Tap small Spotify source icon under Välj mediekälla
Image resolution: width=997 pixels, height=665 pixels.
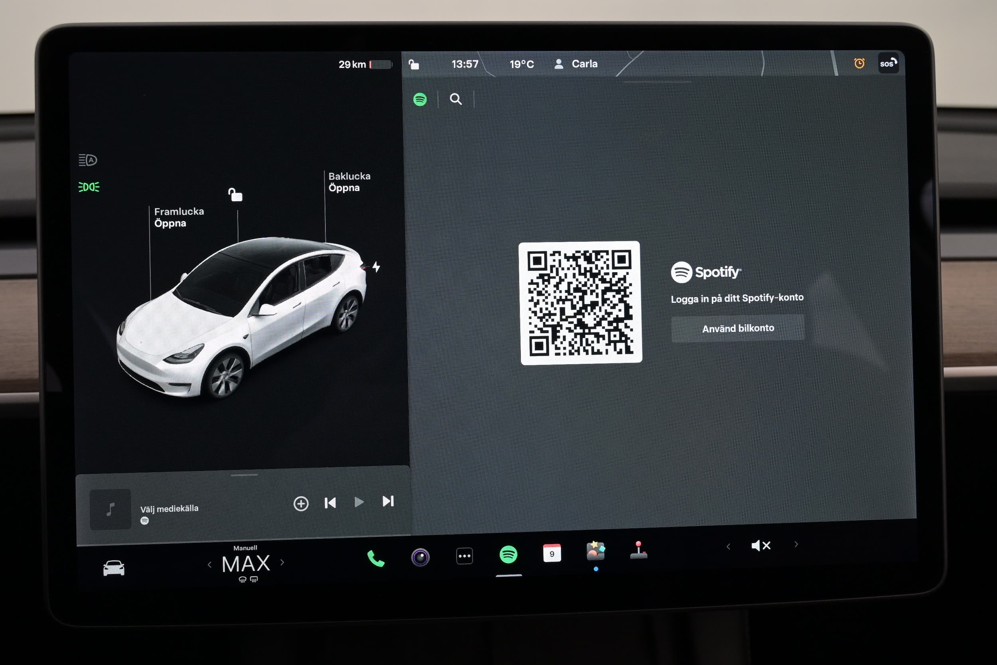tap(144, 521)
